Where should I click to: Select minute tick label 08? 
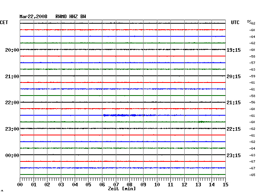129,185
